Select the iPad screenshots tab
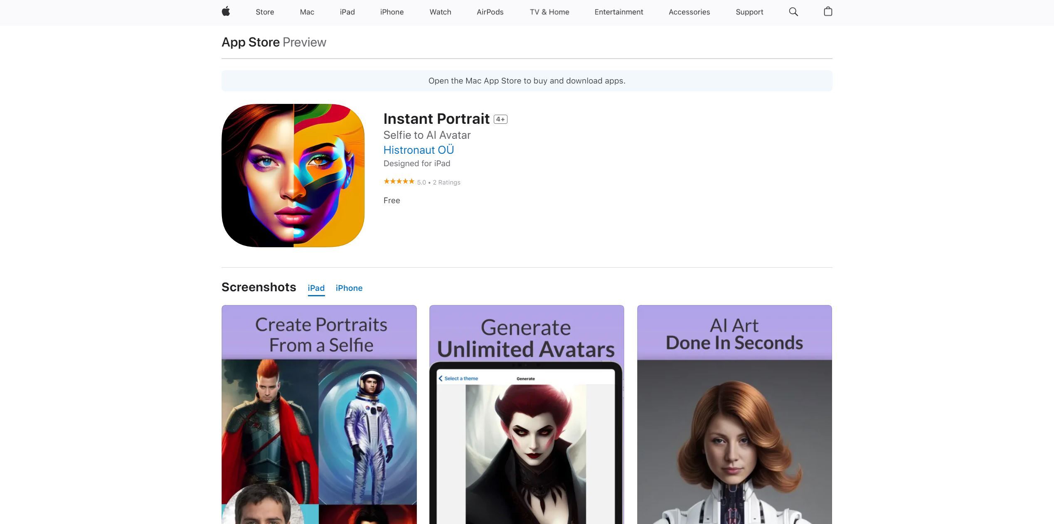 [x=316, y=288]
